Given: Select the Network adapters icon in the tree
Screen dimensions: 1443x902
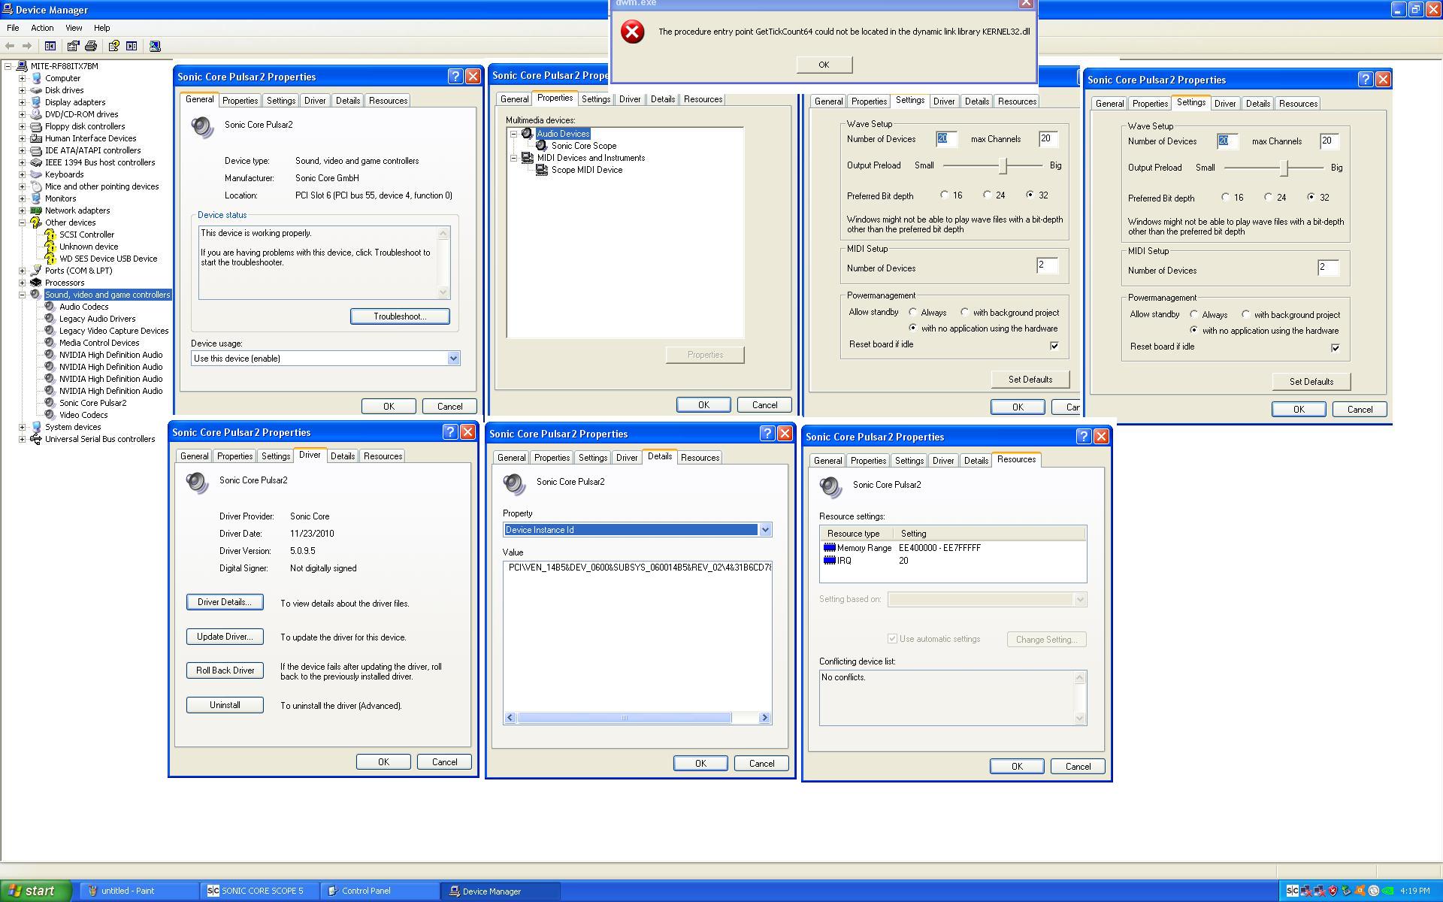Looking at the screenshot, I should (x=35, y=210).
